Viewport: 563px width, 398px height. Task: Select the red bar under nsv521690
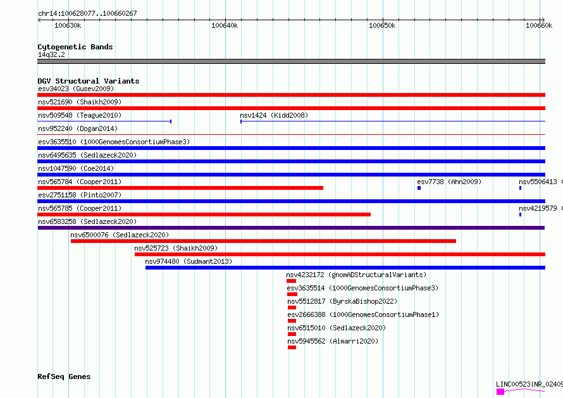(x=291, y=108)
